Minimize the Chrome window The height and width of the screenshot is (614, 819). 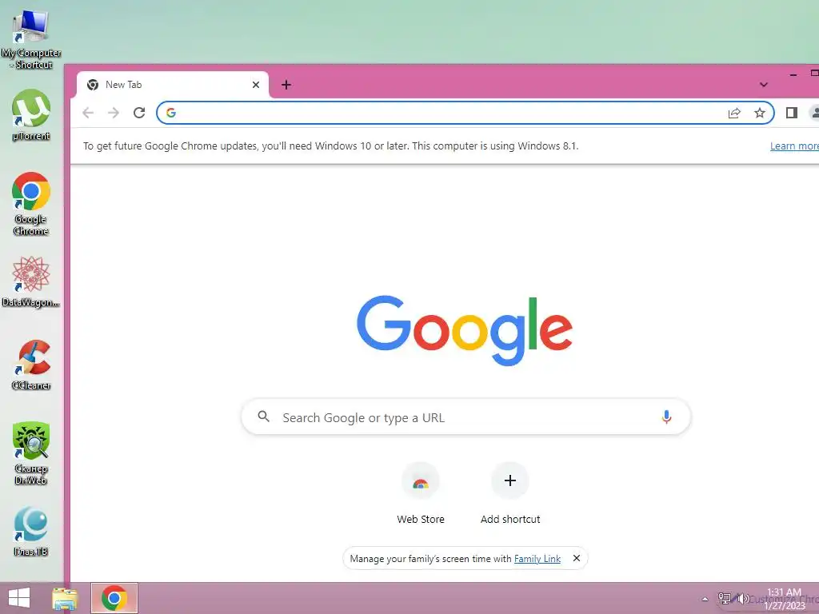(x=793, y=75)
